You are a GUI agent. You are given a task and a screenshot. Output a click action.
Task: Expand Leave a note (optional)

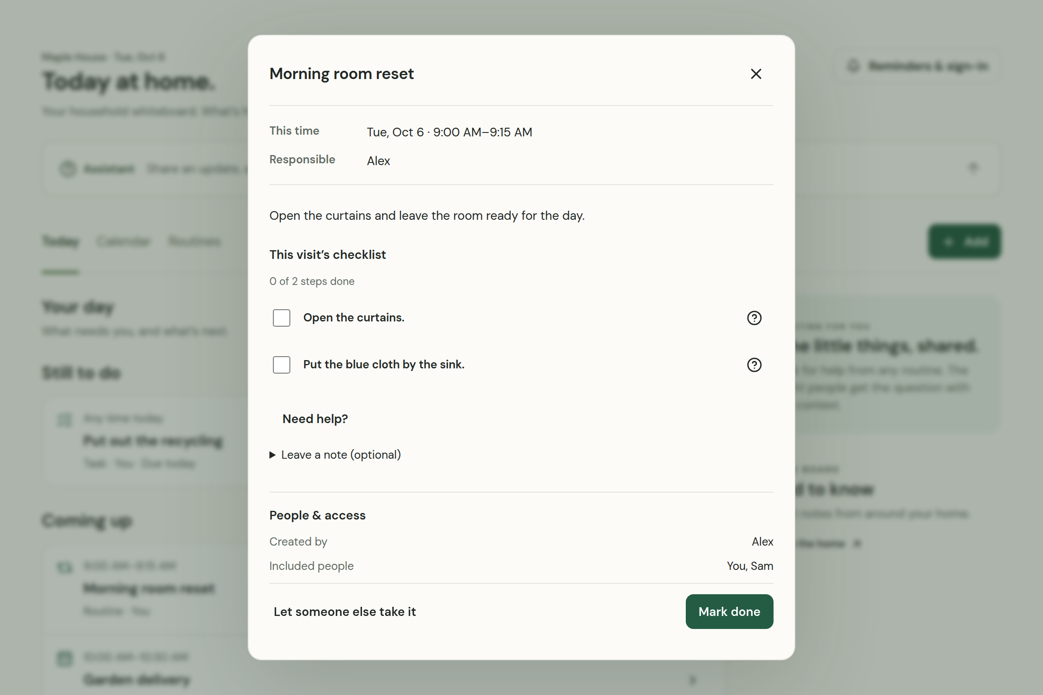(x=335, y=455)
